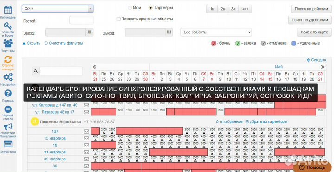Open object 15 квартира

pos(55,138)
